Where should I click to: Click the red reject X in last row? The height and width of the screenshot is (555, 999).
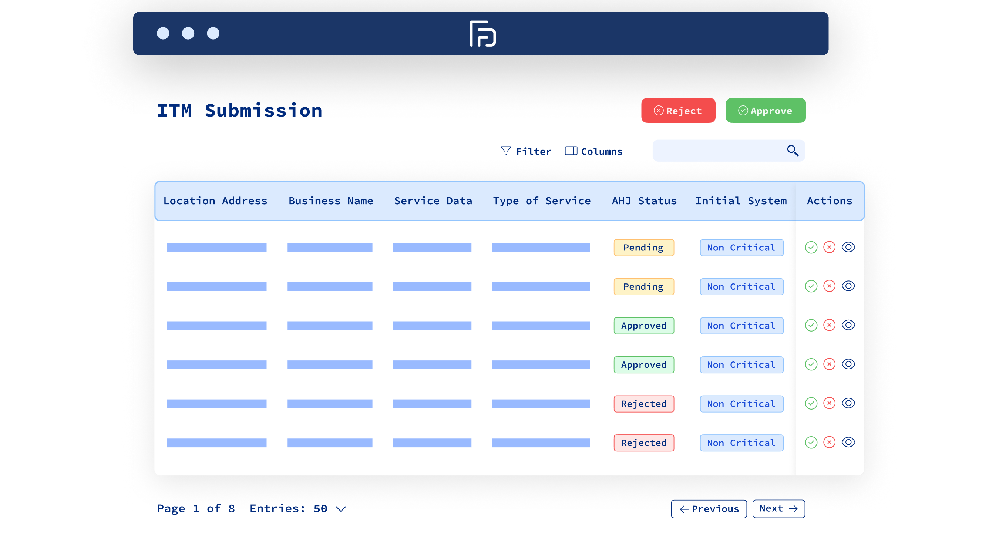point(829,443)
